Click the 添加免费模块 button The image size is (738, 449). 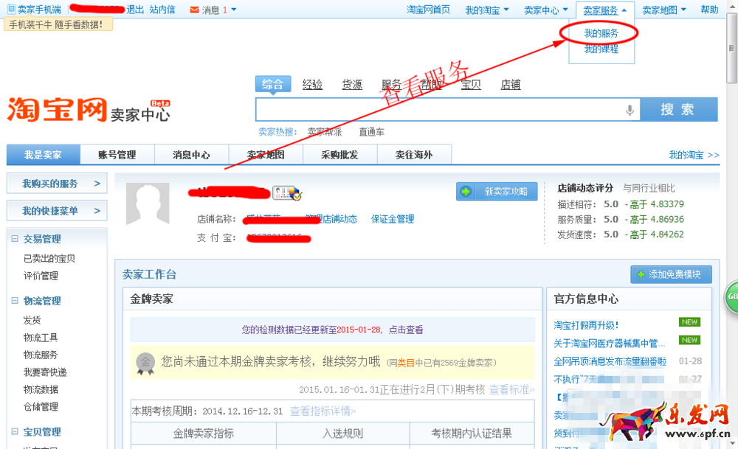point(671,274)
